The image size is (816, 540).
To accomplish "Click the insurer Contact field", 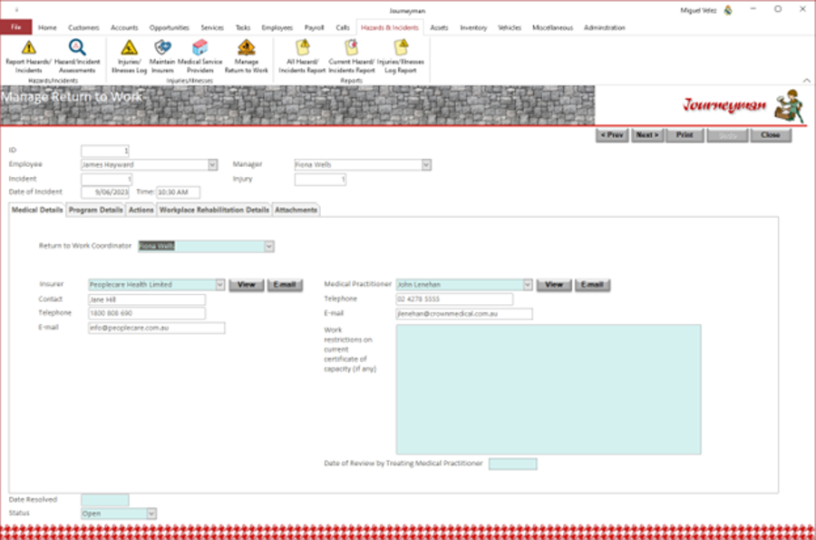I will 147,299.
